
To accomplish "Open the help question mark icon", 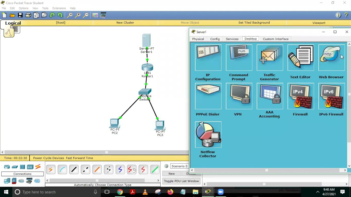I will [346, 15].
